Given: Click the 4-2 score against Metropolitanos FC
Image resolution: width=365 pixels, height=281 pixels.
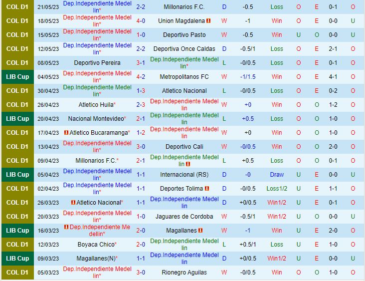Looking at the screenshot, I should pos(141,77).
